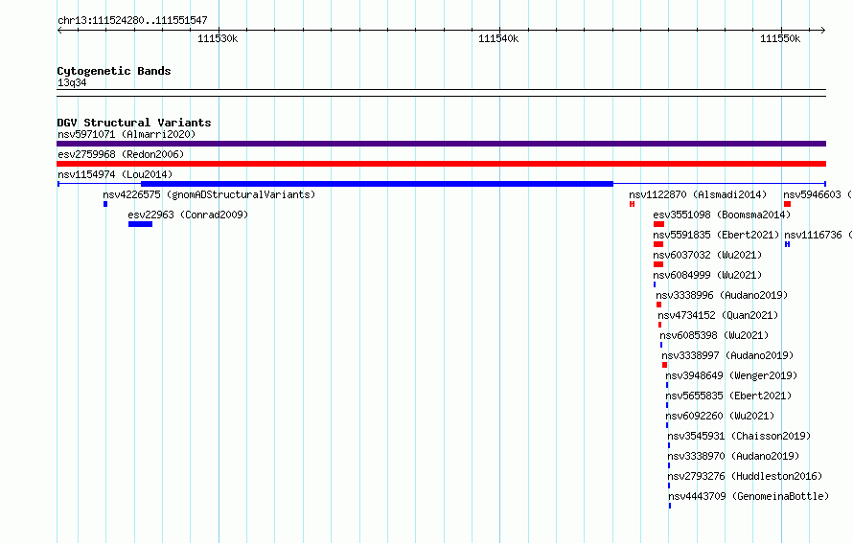Open variant nsv6084999 (Wu2021) label
Viewport: 853px width, 543px height.
pos(707,275)
